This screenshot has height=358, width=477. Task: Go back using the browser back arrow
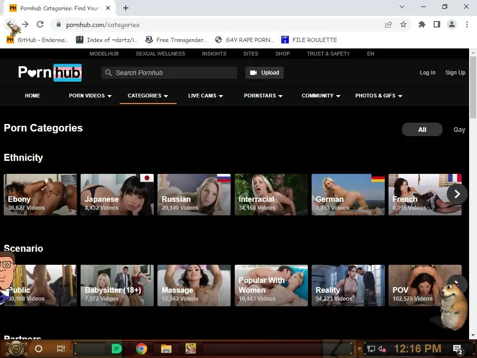10,24
